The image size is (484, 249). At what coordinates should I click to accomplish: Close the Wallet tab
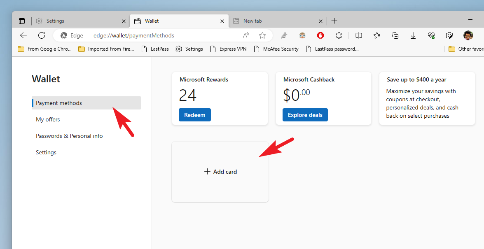(222, 21)
